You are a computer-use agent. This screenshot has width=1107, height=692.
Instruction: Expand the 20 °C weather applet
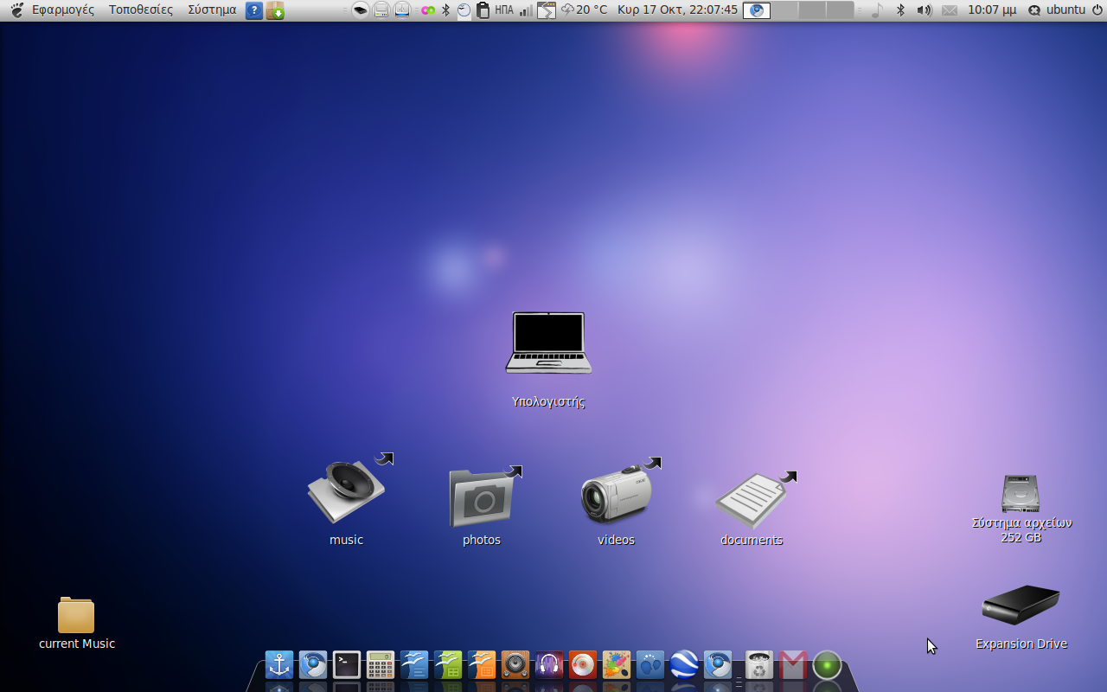pyautogui.click(x=585, y=10)
